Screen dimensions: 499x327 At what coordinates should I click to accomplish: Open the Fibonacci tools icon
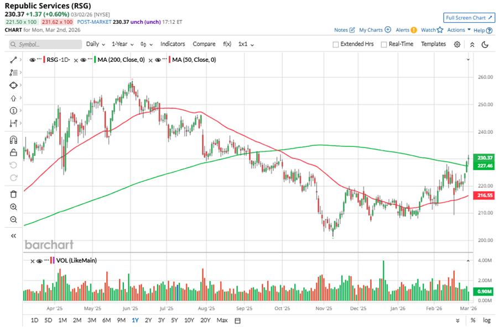pyautogui.click(x=13, y=72)
